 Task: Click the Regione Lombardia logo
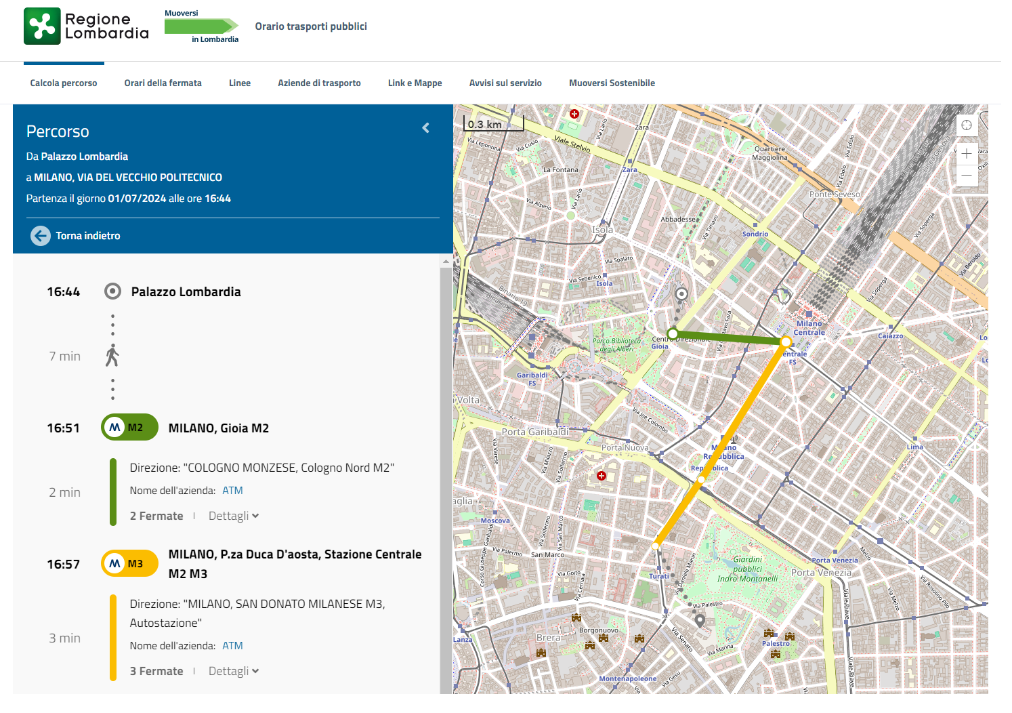[86, 26]
